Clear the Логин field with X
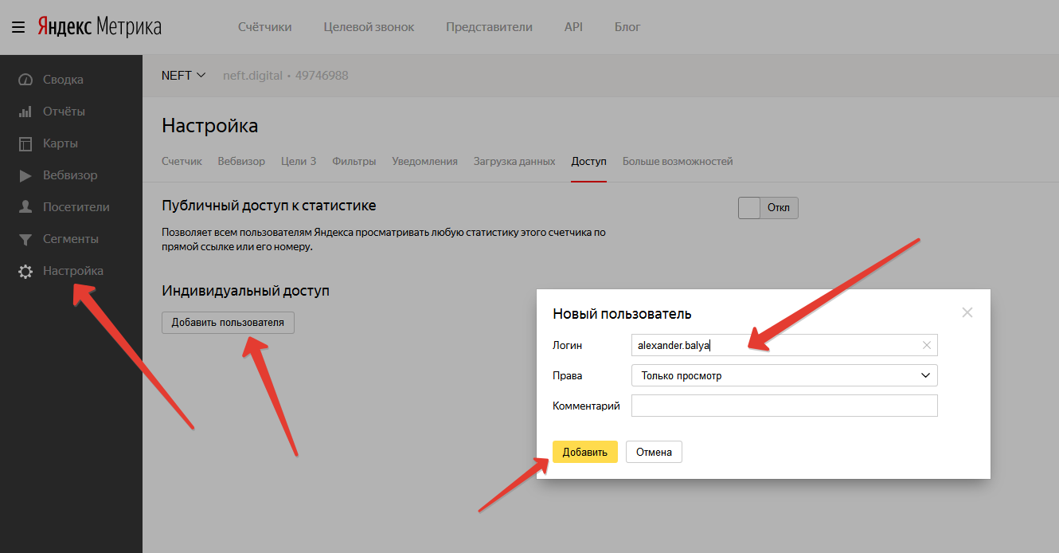This screenshot has width=1059, height=553. pyautogui.click(x=926, y=345)
